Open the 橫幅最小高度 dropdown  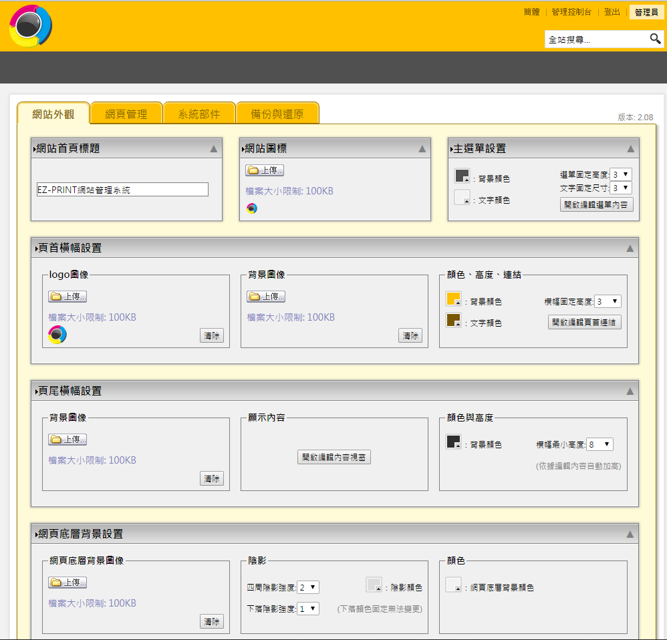(x=599, y=444)
